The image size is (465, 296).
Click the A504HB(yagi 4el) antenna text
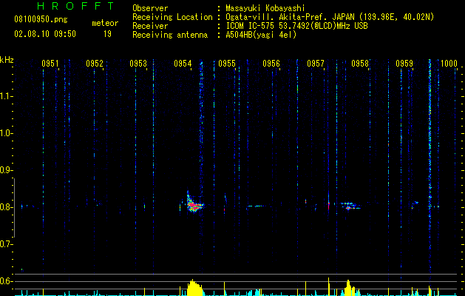(x=261, y=35)
